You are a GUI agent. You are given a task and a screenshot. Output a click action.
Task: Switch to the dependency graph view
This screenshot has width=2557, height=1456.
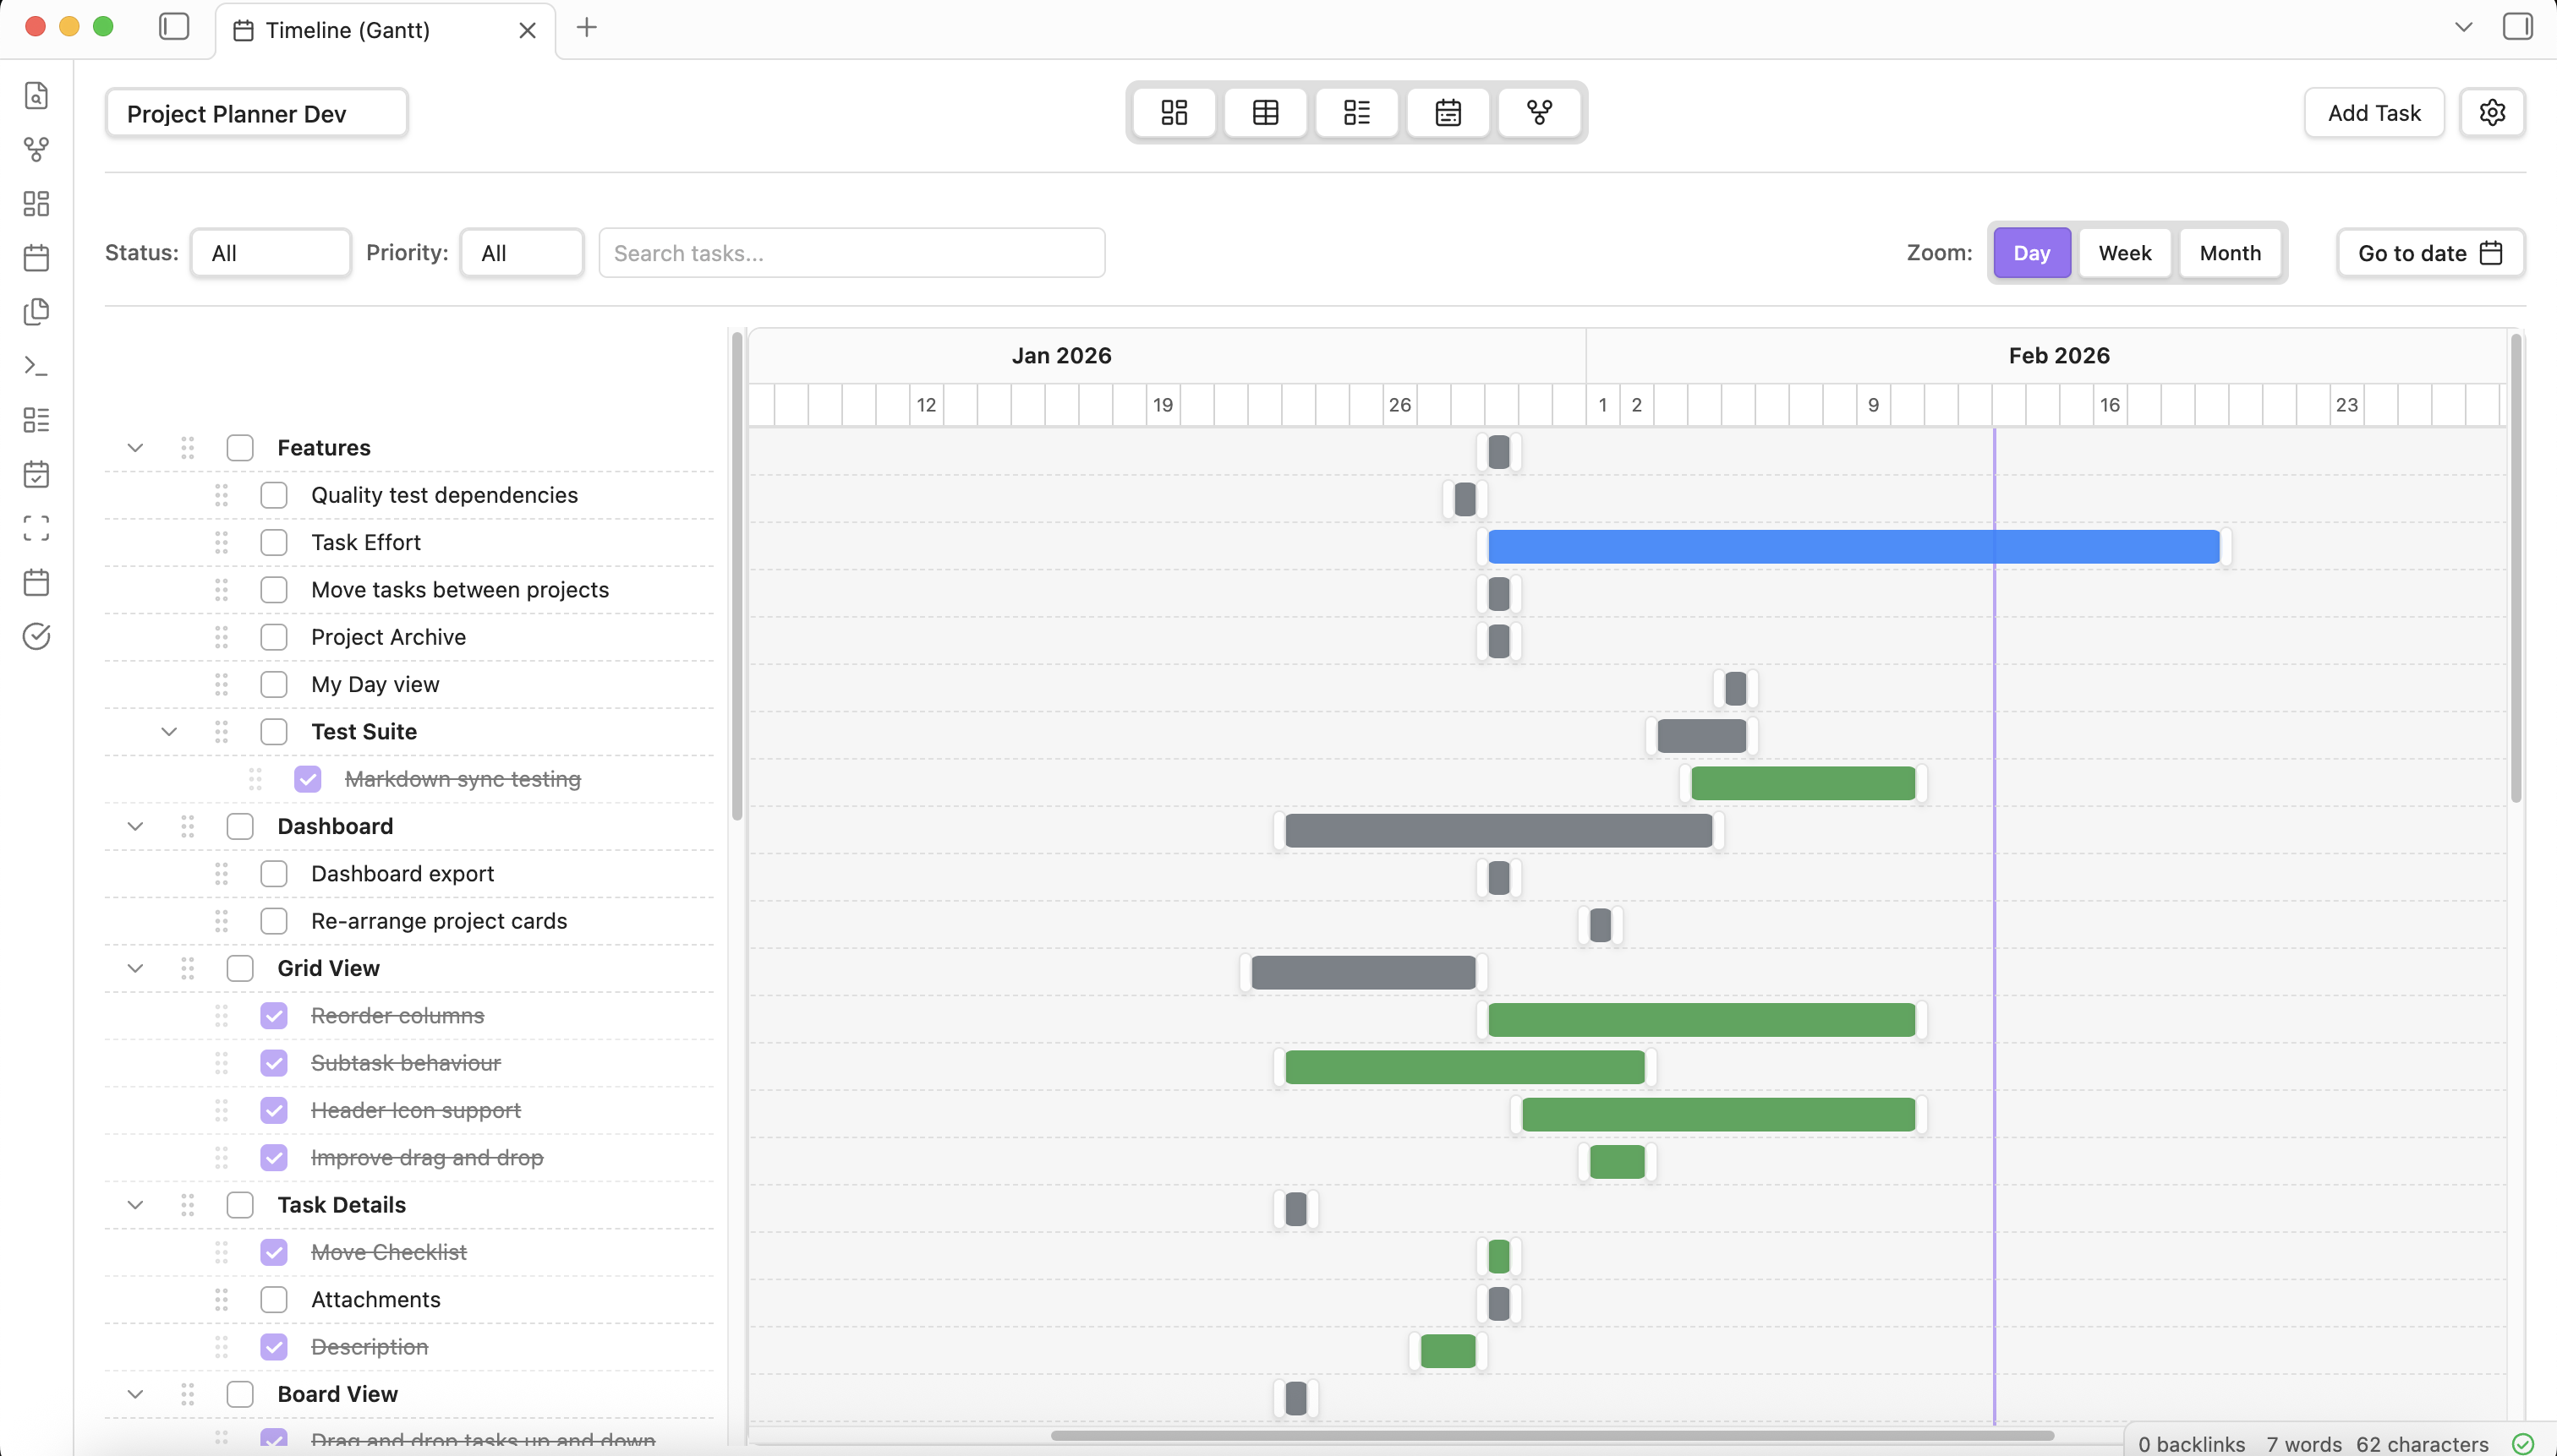pos(1539,112)
